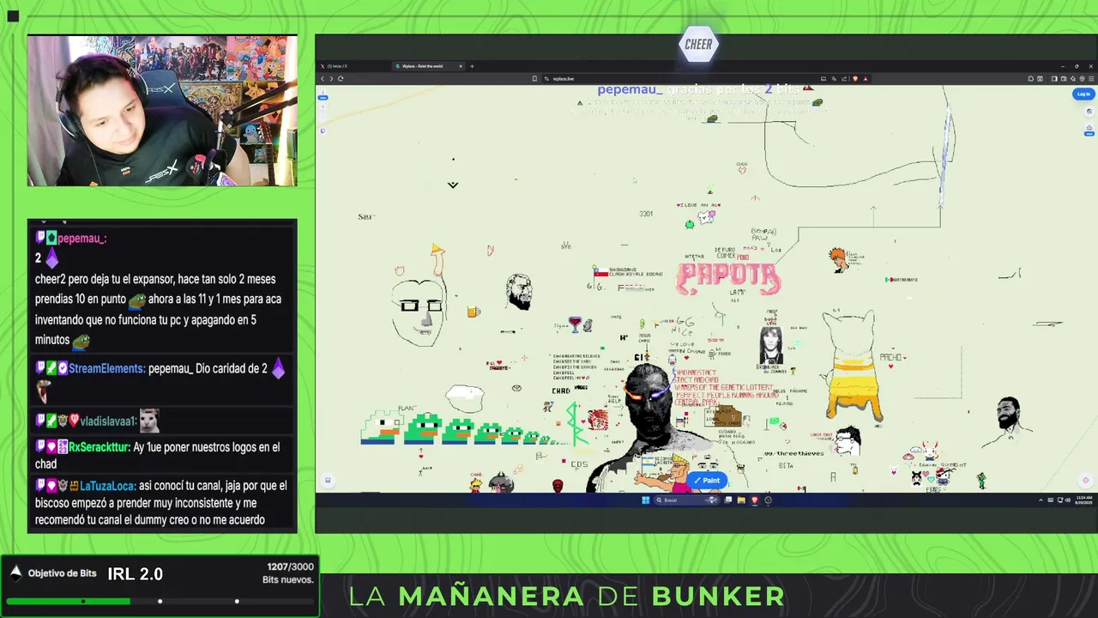Screen dimensions: 1098x618
Task: Go back with the browser back arrow
Action: (x=323, y=78)
